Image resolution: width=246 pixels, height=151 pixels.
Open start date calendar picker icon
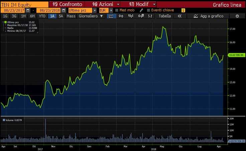[28, 10]
